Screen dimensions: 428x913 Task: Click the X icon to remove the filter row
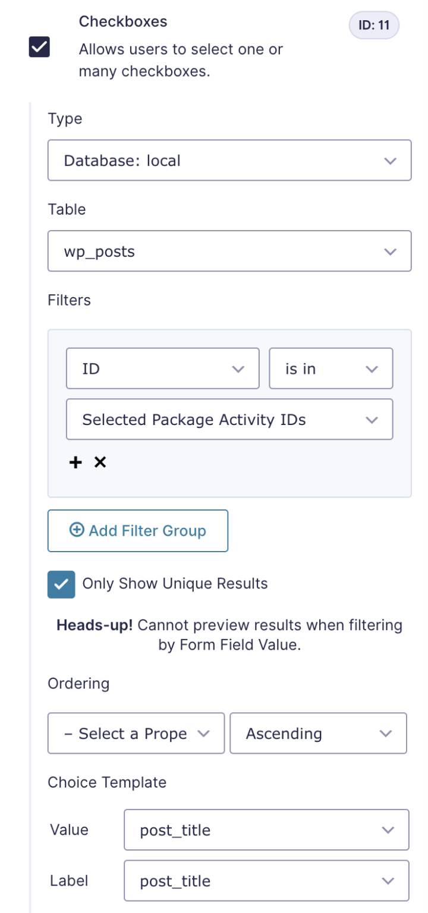pos(100,462)
